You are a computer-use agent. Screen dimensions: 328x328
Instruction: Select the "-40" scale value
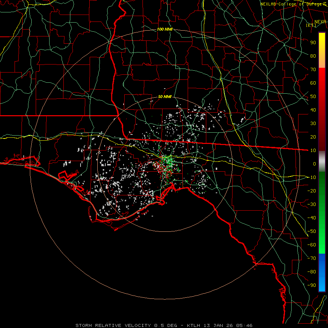coord(312,218)
